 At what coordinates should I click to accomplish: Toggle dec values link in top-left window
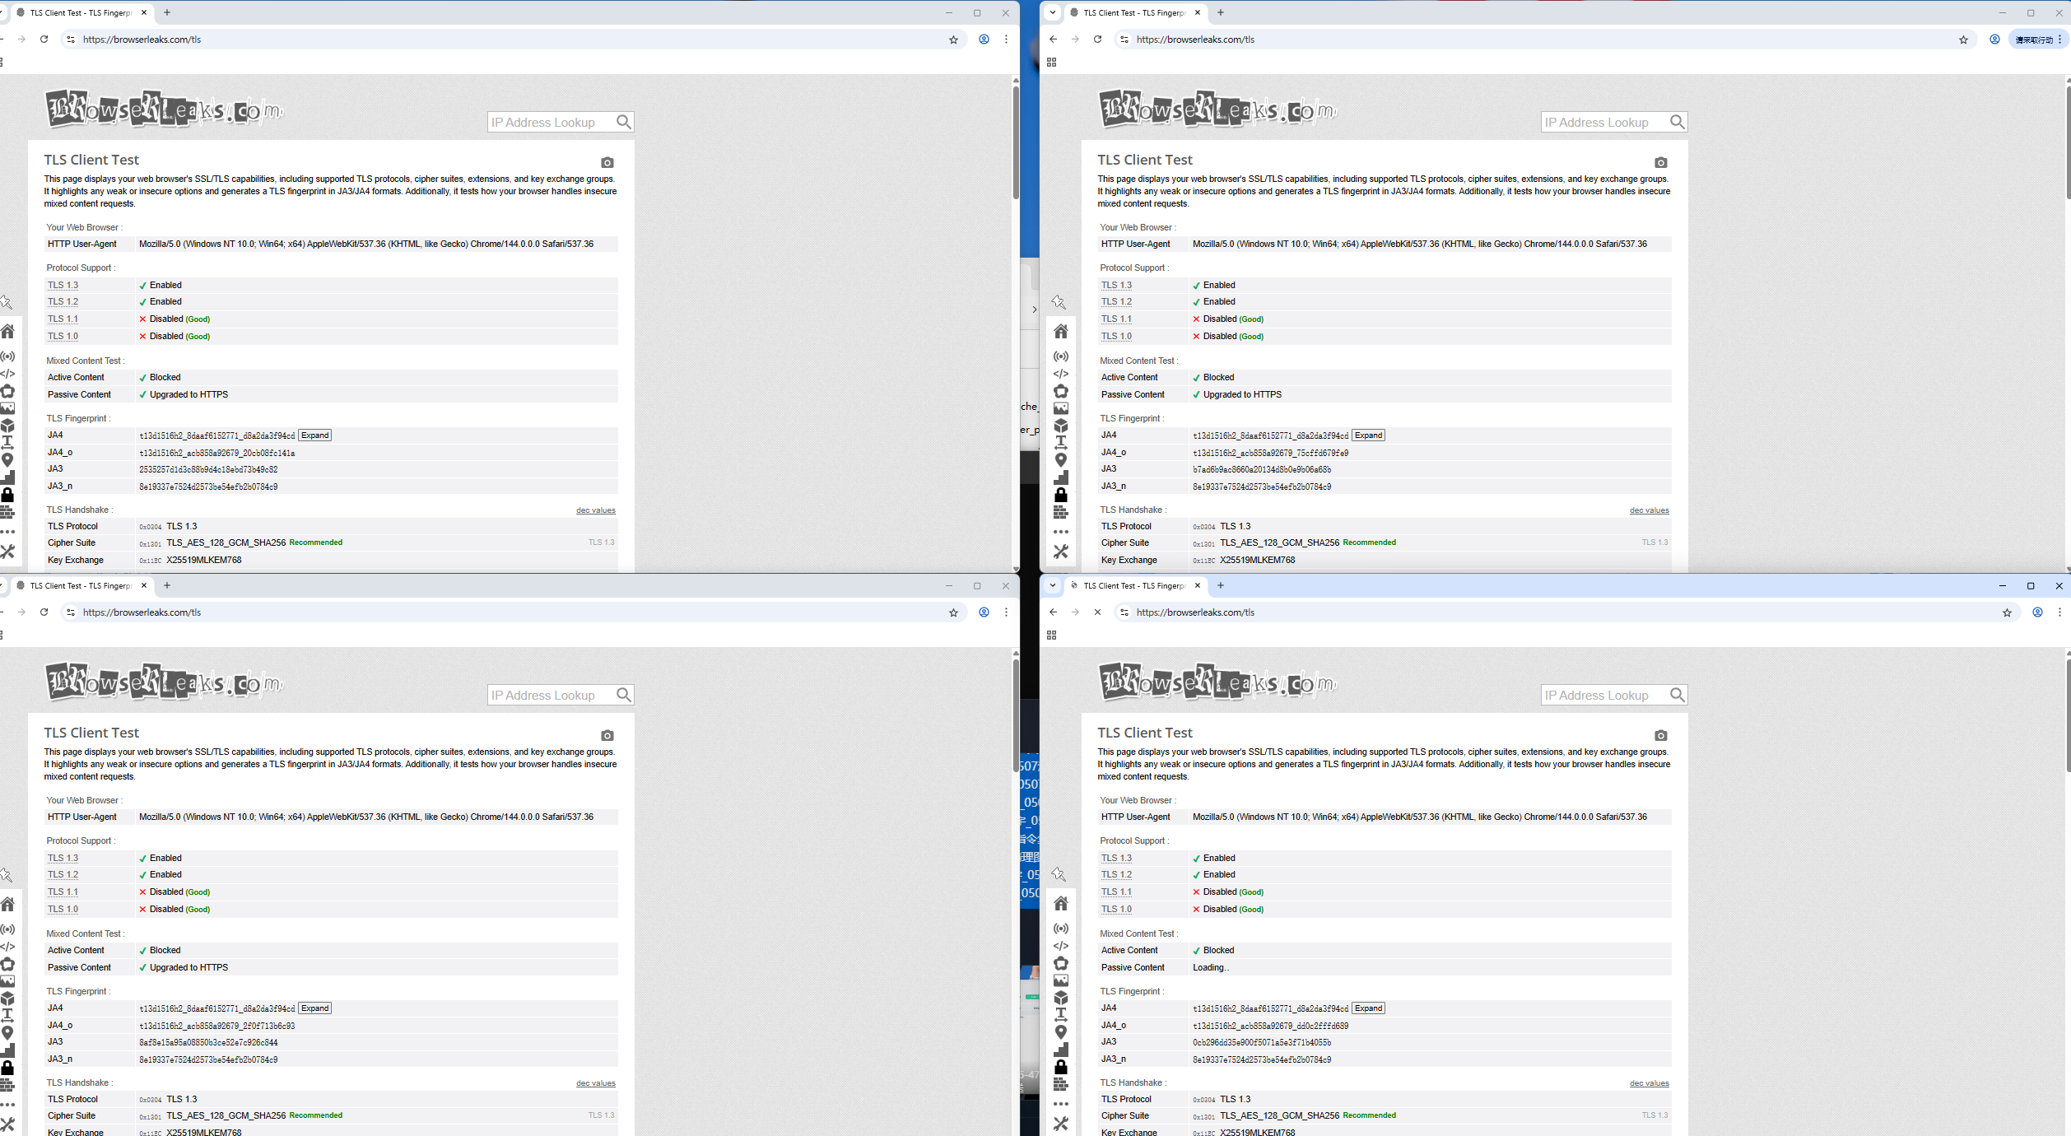(x=596, y=510)
